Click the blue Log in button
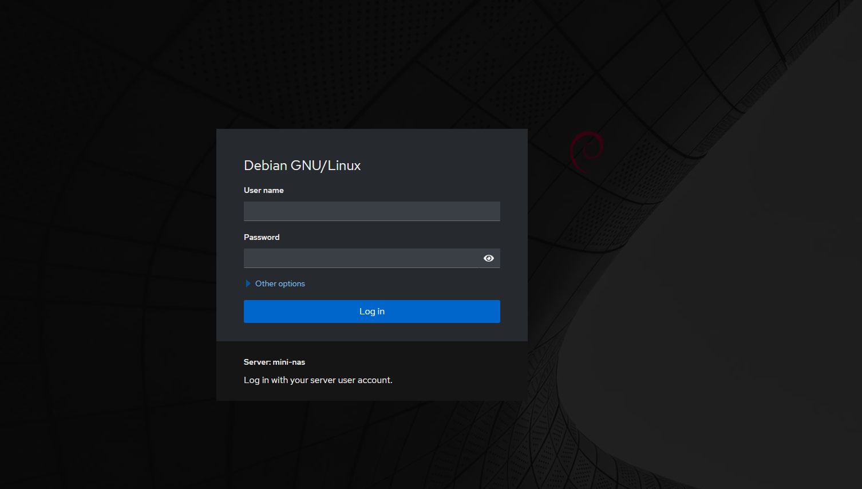Screen dimensions: 862x489 click(x=371, y=311)
